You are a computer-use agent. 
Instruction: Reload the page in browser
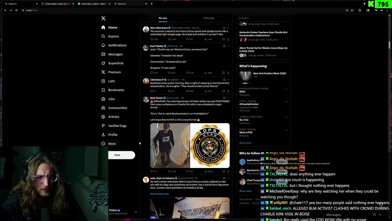16,10
